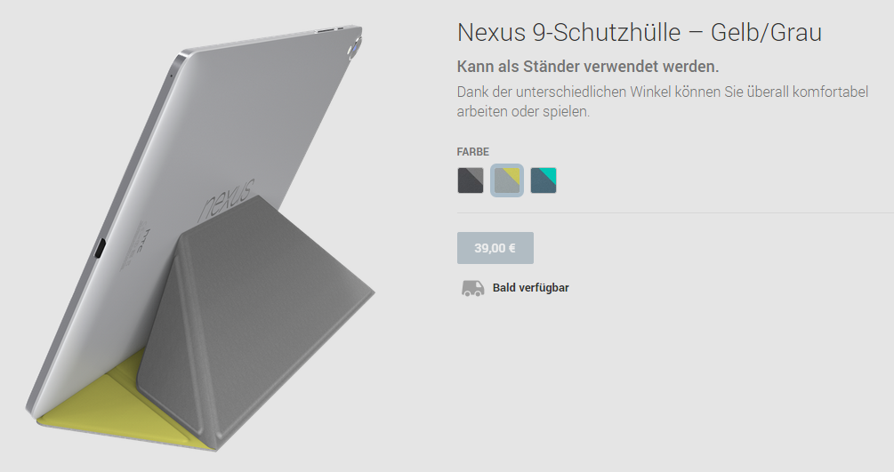Select the black and gray color swatch

(x=471, y=180)
